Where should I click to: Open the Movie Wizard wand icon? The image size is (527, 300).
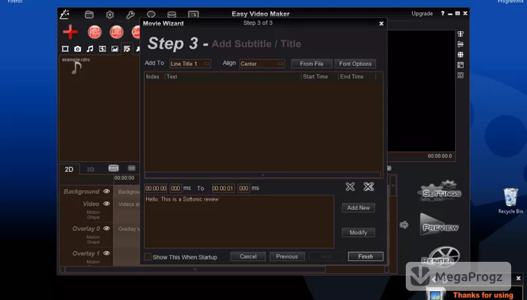pyautogui.click(x=65, y=14)
